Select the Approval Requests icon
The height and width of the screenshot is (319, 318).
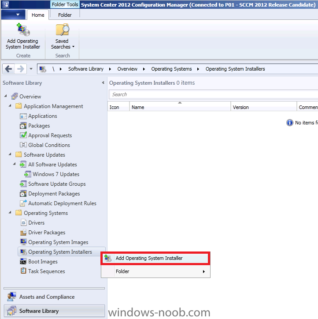click(23, 135)
